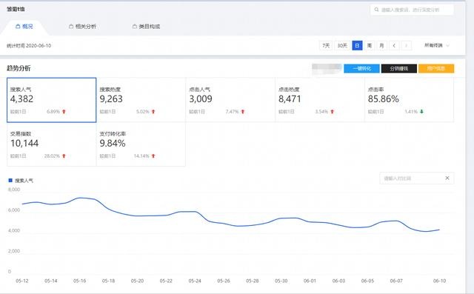Viewport: 474px width, 294px height.
Task: Click the red up arrow beside 7.47%
Action: [243, 112]
